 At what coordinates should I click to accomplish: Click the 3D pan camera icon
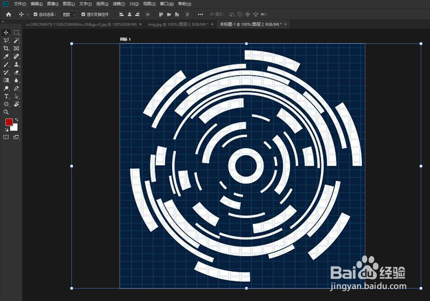[x=248, y=14]
